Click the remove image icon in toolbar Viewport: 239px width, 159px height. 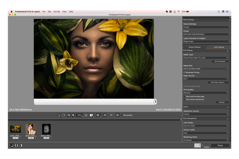pos(64,115)
